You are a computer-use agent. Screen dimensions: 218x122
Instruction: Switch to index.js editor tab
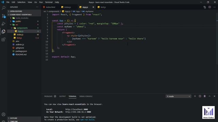67,7
